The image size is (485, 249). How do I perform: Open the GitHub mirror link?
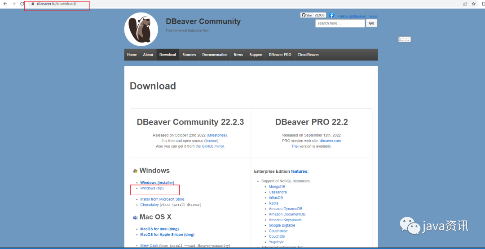tap(213, 146)
